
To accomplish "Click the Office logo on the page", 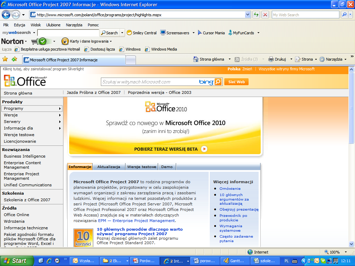I will pos(25,81).
